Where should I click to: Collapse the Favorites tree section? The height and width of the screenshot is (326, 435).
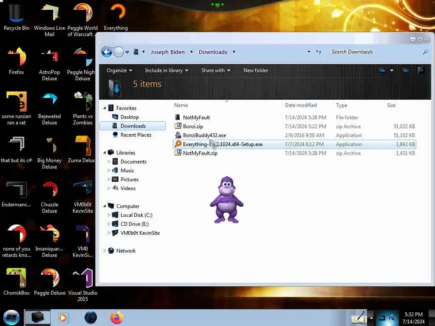pyautogui.click(x=105, y=108)
